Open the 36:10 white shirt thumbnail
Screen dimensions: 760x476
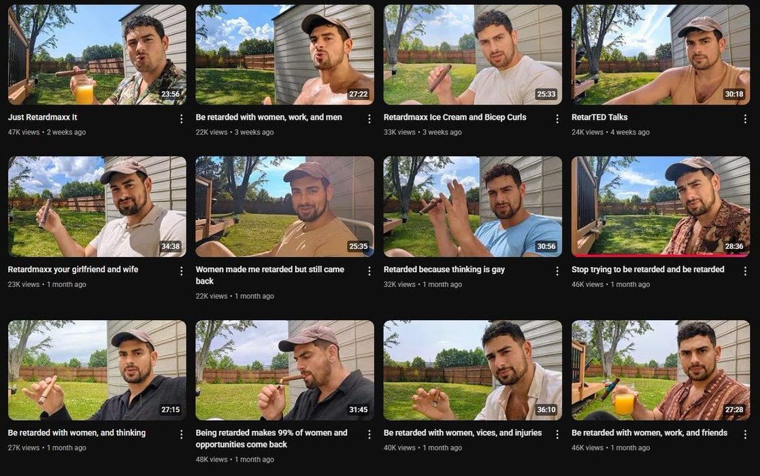pos(473,370)
